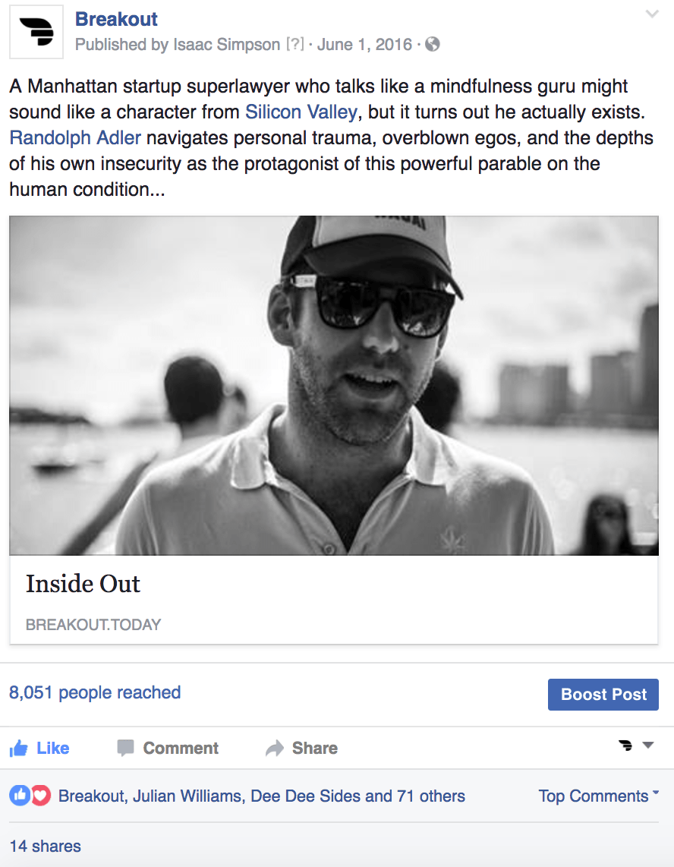
Task: Click the Share arrow icon
Action: (274, 748)
